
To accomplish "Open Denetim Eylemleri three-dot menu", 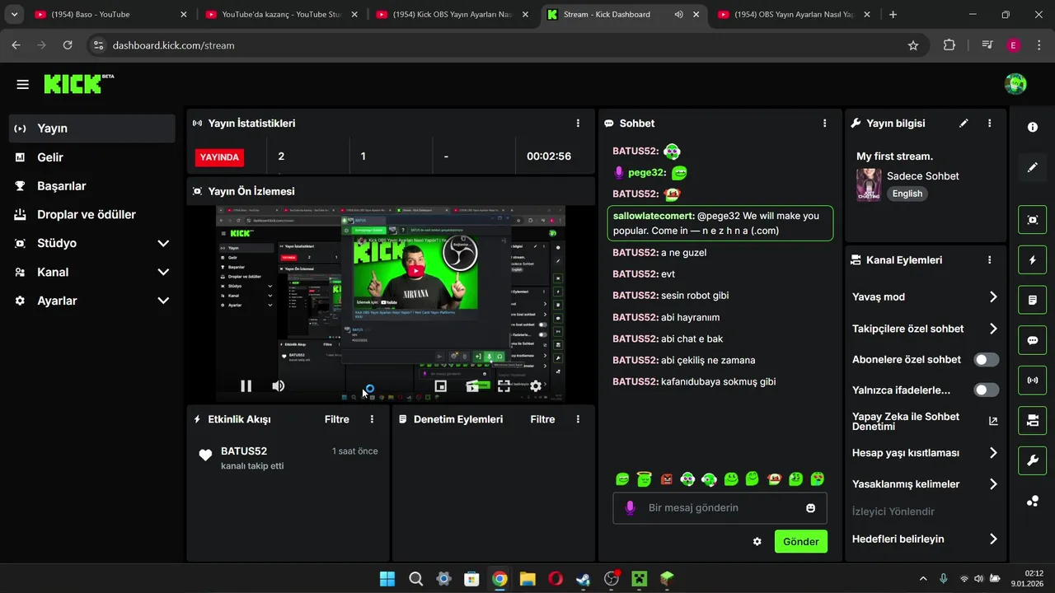I will [x=578, y=419].
